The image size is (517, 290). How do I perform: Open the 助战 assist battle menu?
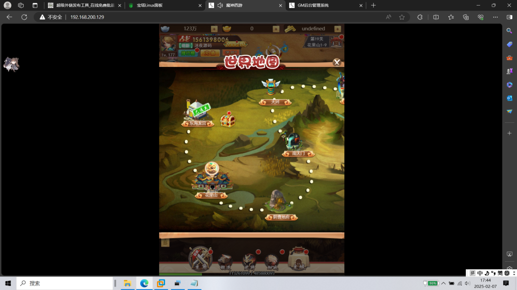click(x=272, y=260)
